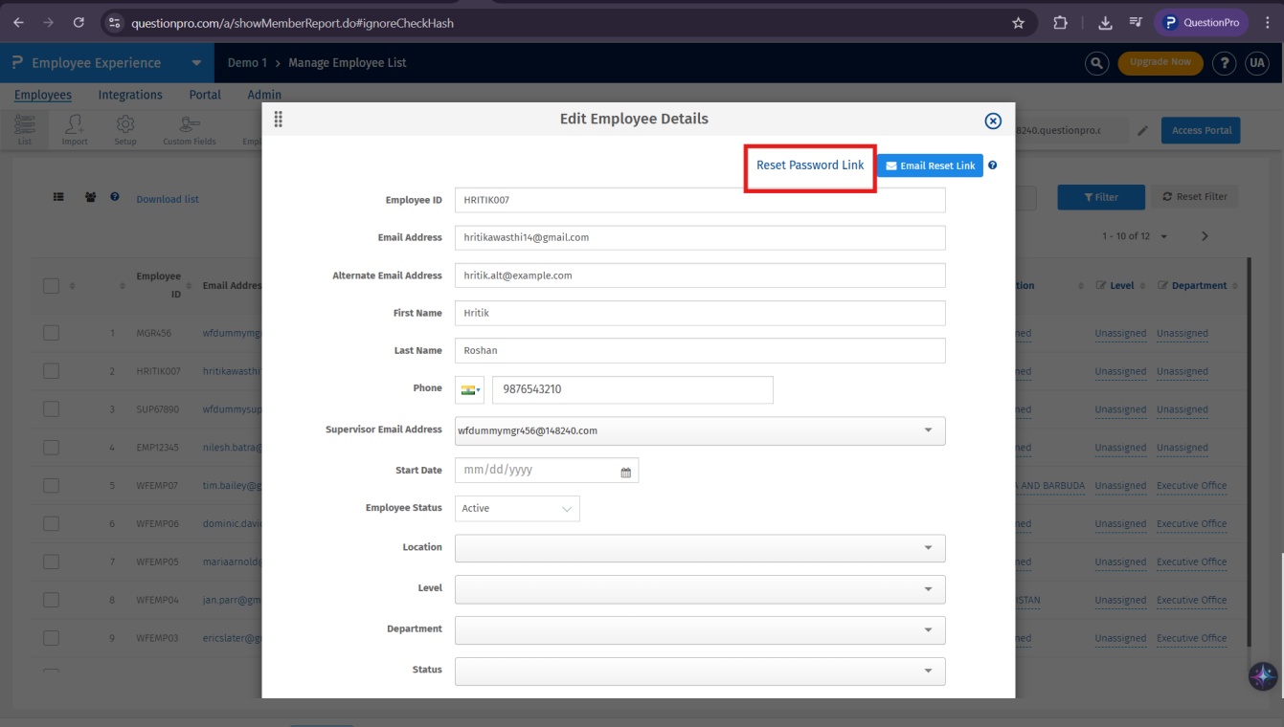Check the checkbox for employee row 1
This screenshot has width=1284, height=727.
[52, 333]
